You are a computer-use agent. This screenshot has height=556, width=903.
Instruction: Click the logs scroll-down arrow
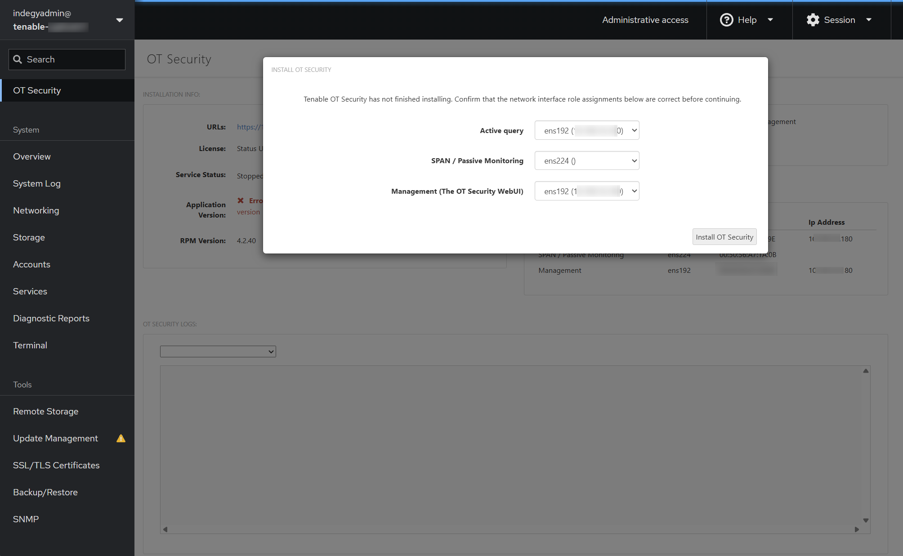[866, 520]
